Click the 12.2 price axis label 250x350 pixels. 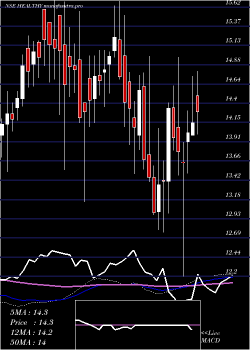pos(231,271)
